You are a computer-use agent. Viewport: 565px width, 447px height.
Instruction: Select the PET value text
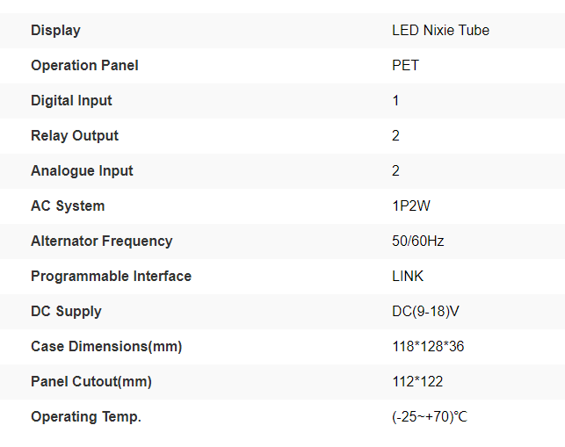pyautogui.click(x=405, y=65)
